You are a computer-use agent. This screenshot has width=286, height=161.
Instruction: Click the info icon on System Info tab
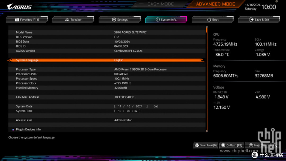158,20
